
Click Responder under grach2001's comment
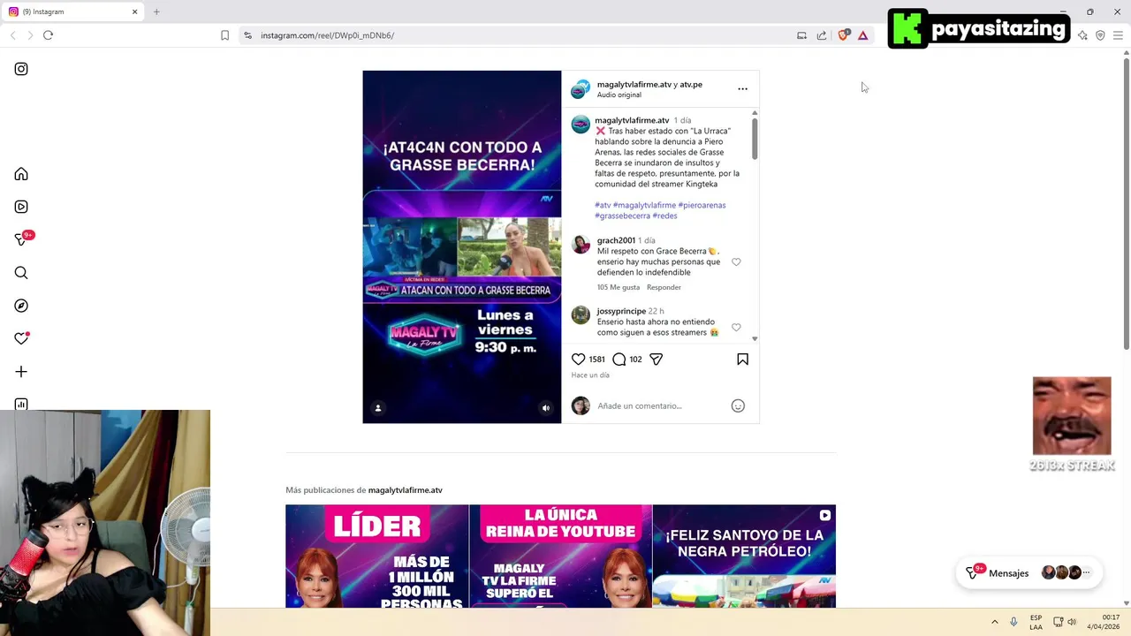point(664,287)
